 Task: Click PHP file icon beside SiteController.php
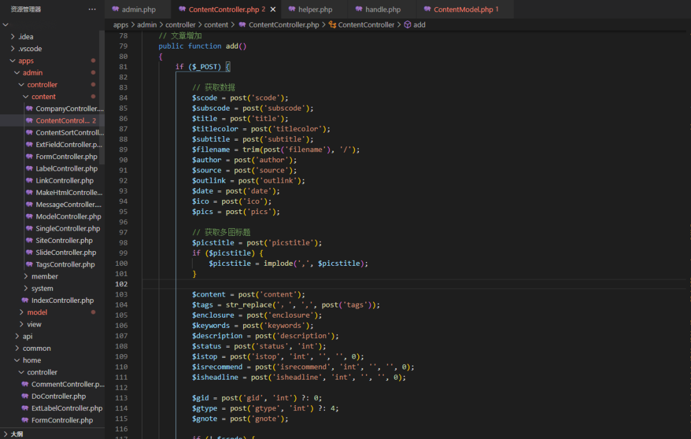29,240
